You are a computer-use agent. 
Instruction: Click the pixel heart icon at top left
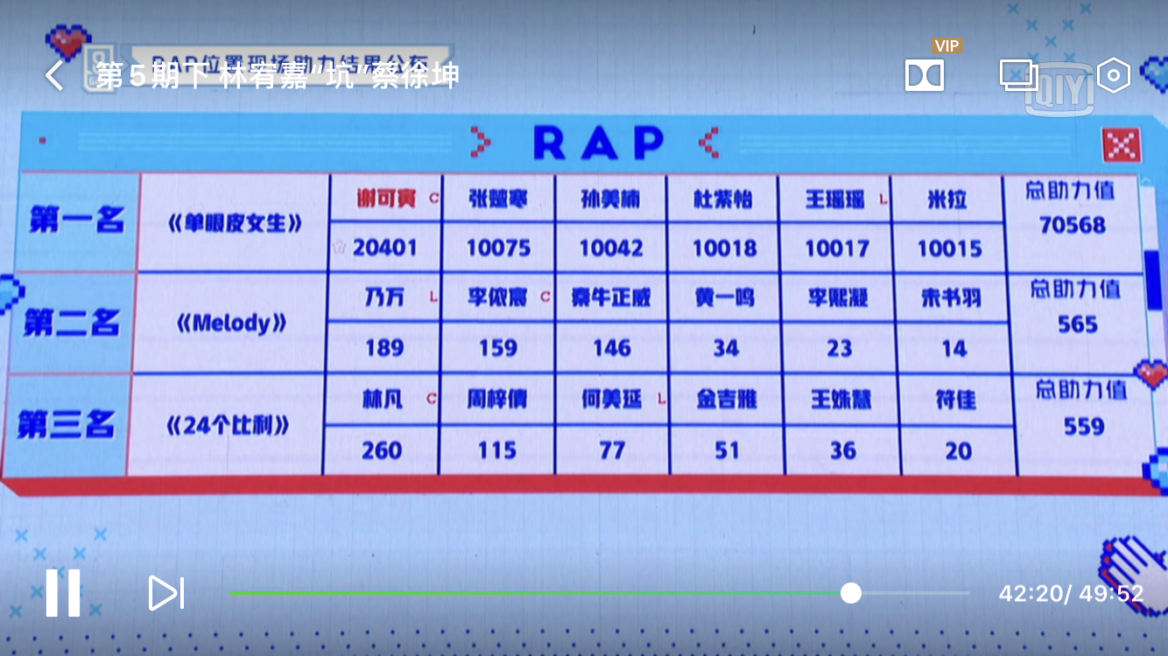68,41
